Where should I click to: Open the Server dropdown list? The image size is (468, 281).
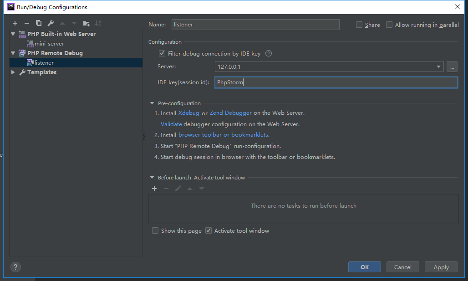tap(438, 66)
